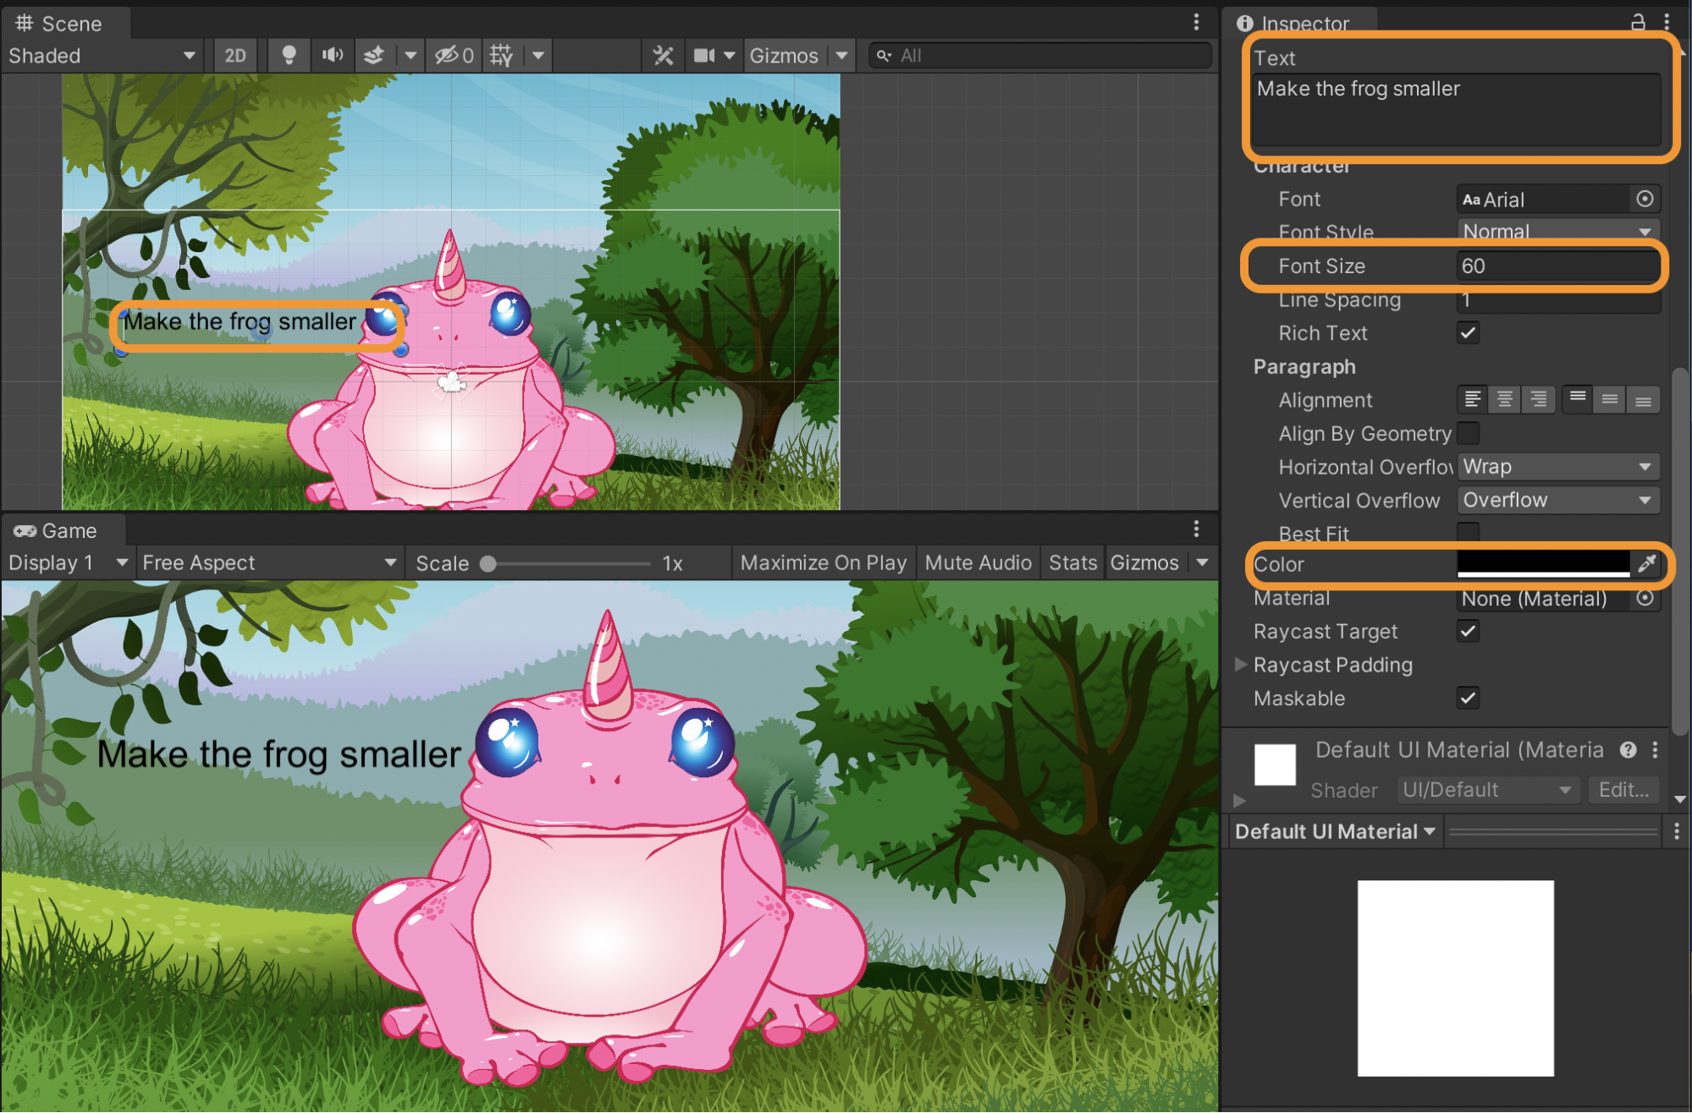
Task: Click the black Color swatch
Action: (x=1542, y=562)
